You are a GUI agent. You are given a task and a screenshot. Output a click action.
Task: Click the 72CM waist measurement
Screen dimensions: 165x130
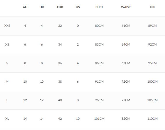[x=126, y=82]
